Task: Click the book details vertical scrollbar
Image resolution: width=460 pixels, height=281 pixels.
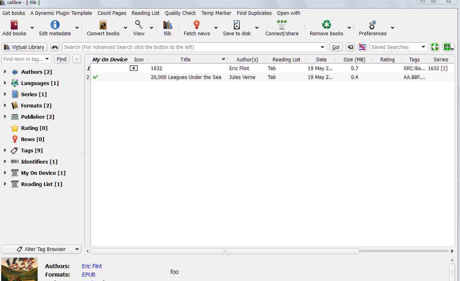Action: pos(452,272)
